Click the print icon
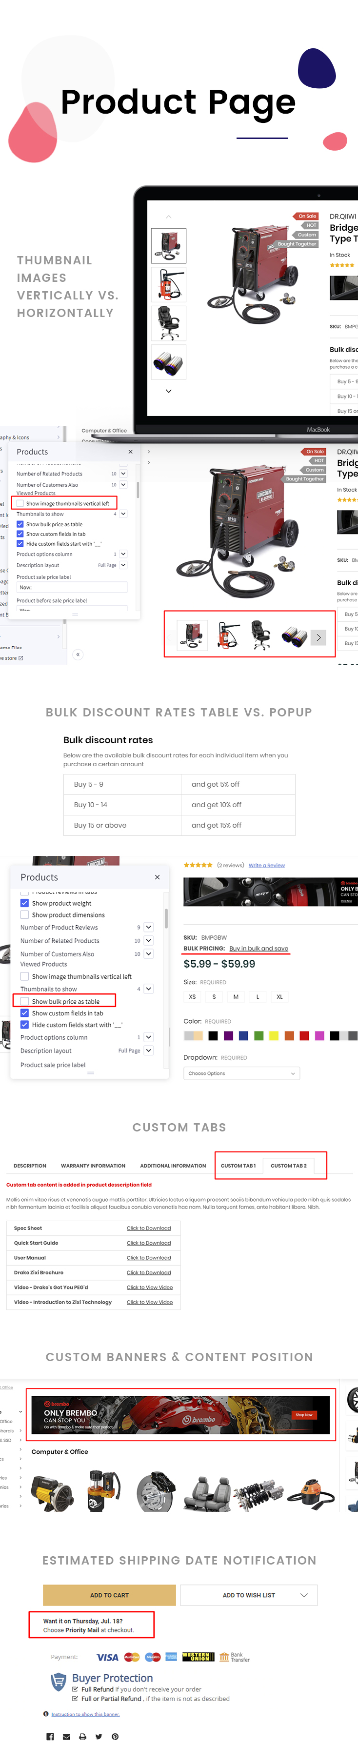 (x=82, y=1736)
